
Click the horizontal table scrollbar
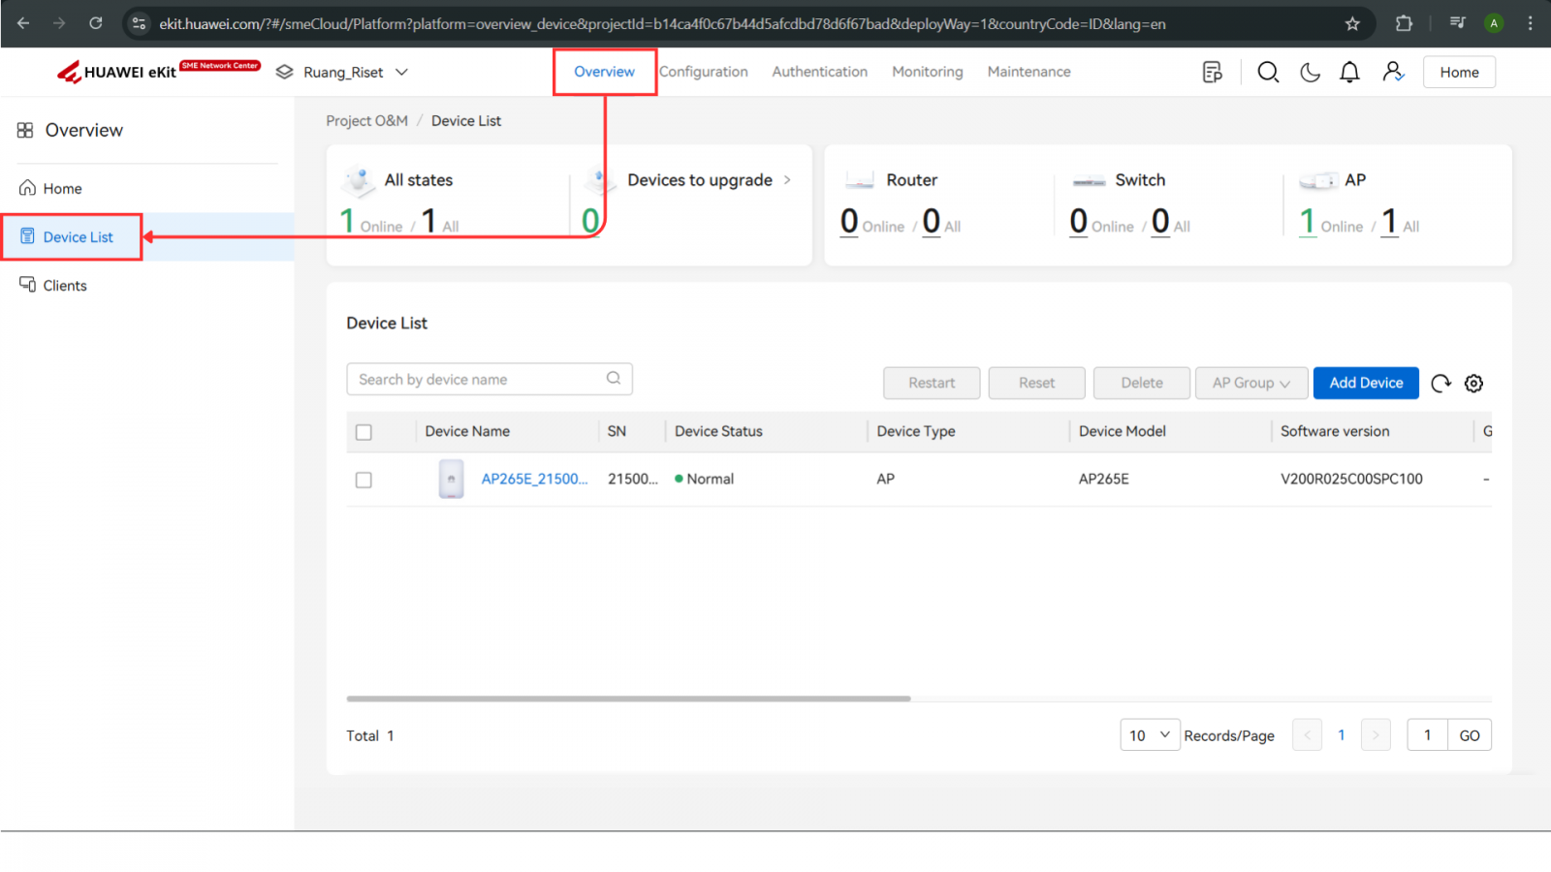point(628,699)
